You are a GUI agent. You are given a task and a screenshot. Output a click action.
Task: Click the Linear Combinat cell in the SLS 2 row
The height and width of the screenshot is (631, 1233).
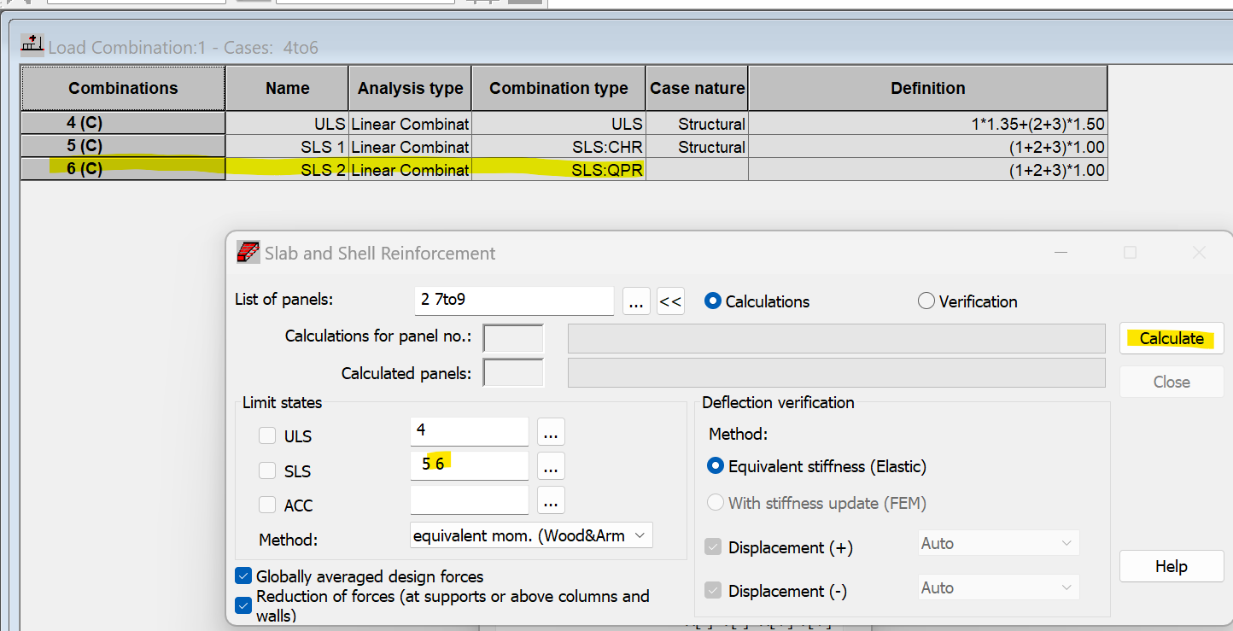410,170
